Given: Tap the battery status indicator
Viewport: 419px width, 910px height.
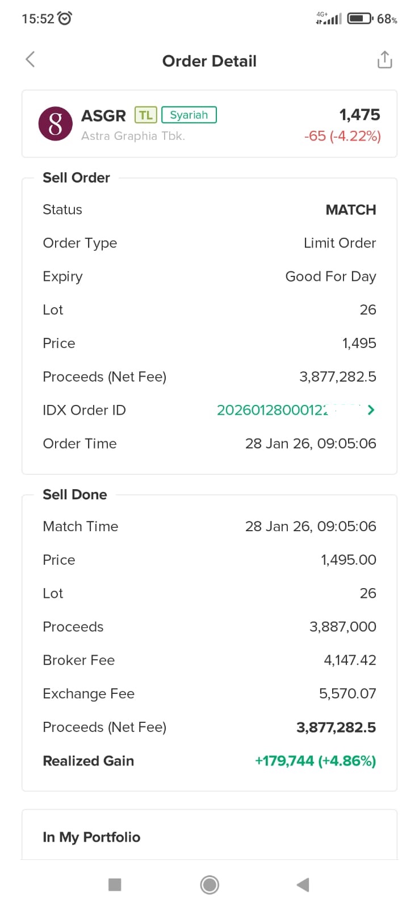Looking at the screenshot, I should click(359, 19).
